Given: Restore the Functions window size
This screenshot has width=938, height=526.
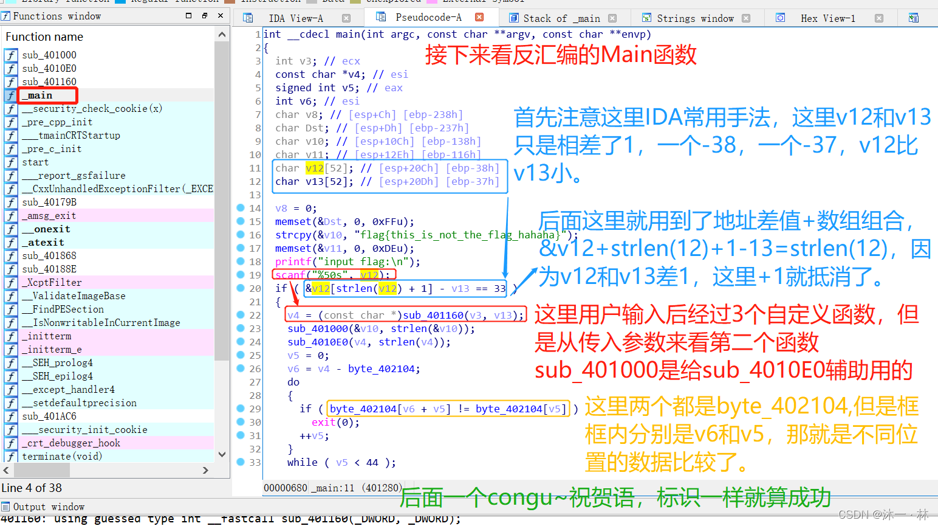Looking at the screenshot, I should point(205,16).
